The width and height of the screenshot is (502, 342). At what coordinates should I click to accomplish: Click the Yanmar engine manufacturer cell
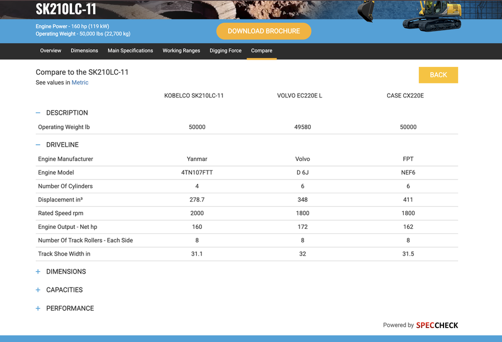tap(197, 159)
